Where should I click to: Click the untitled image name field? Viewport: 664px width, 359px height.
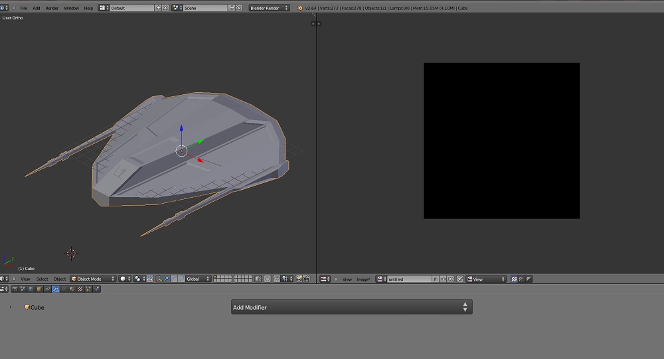(x=410, y=279)
